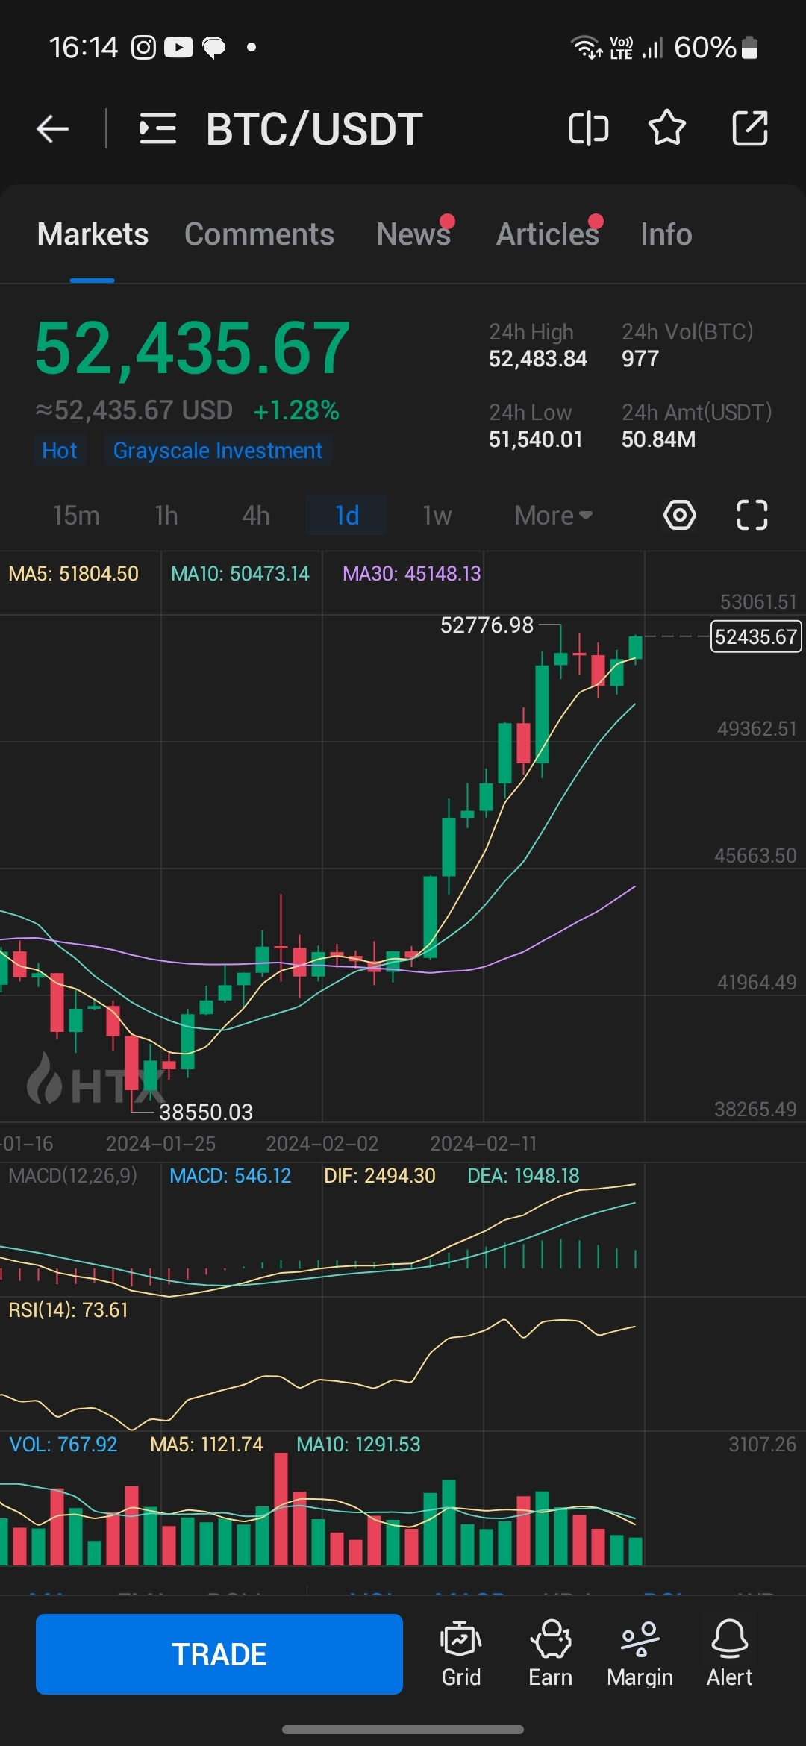Open the trading pair list menu icon
Screen dimensions: 806x1746
tap(157, 129)
